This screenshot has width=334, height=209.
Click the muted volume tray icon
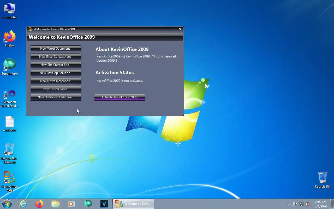308,204
